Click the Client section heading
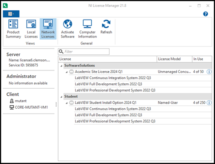This screenshot has width=215, height=164. click(x=12, y=94)
